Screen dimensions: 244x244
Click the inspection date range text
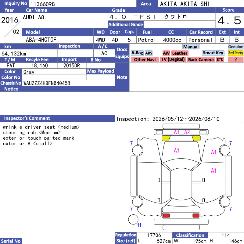168,119
